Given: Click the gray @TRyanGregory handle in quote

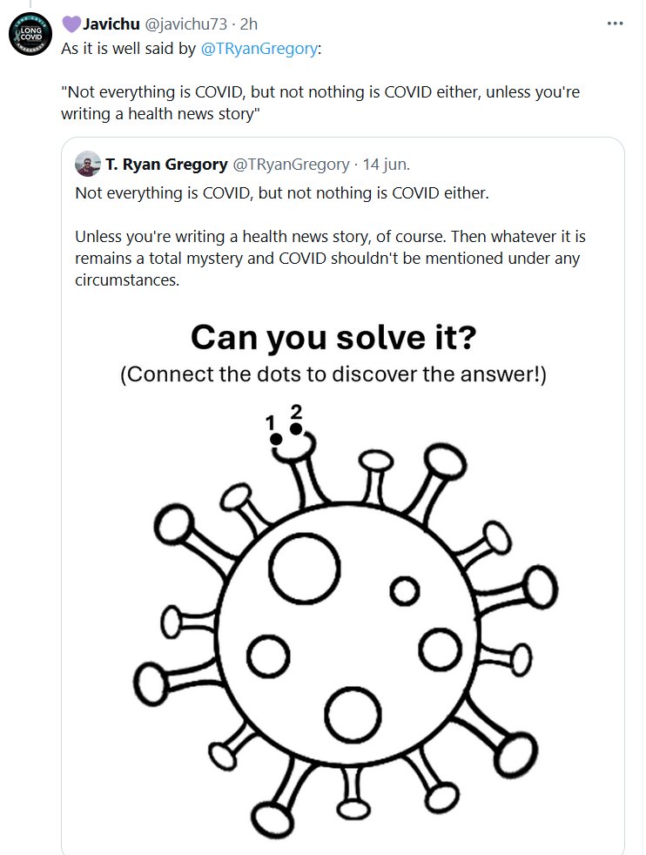Looking at the screenshot, I should (290, 164).
